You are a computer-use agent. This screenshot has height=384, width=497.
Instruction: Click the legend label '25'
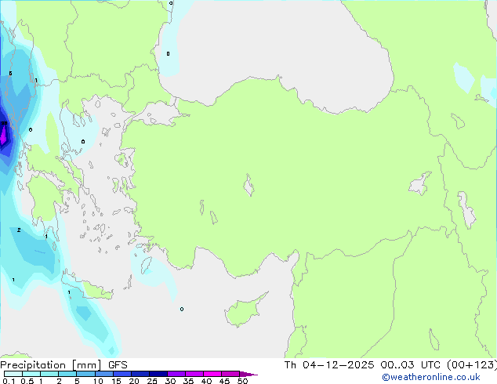coord(152,381)
